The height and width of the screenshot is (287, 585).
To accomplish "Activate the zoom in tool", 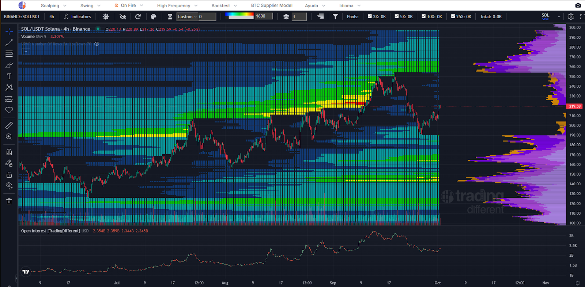I will pos(9,137).
